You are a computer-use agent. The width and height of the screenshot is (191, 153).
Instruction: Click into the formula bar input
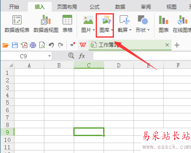[x=142, y=56]
